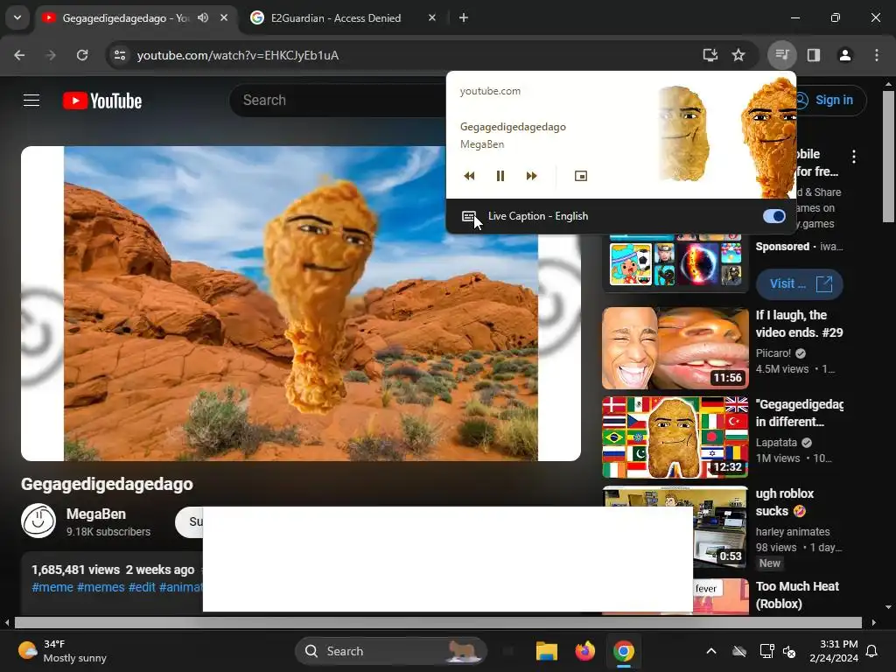Open 'If I laugh, the video ends' thumbnail
Screen dimensions: 896x672
pos(675,348)
